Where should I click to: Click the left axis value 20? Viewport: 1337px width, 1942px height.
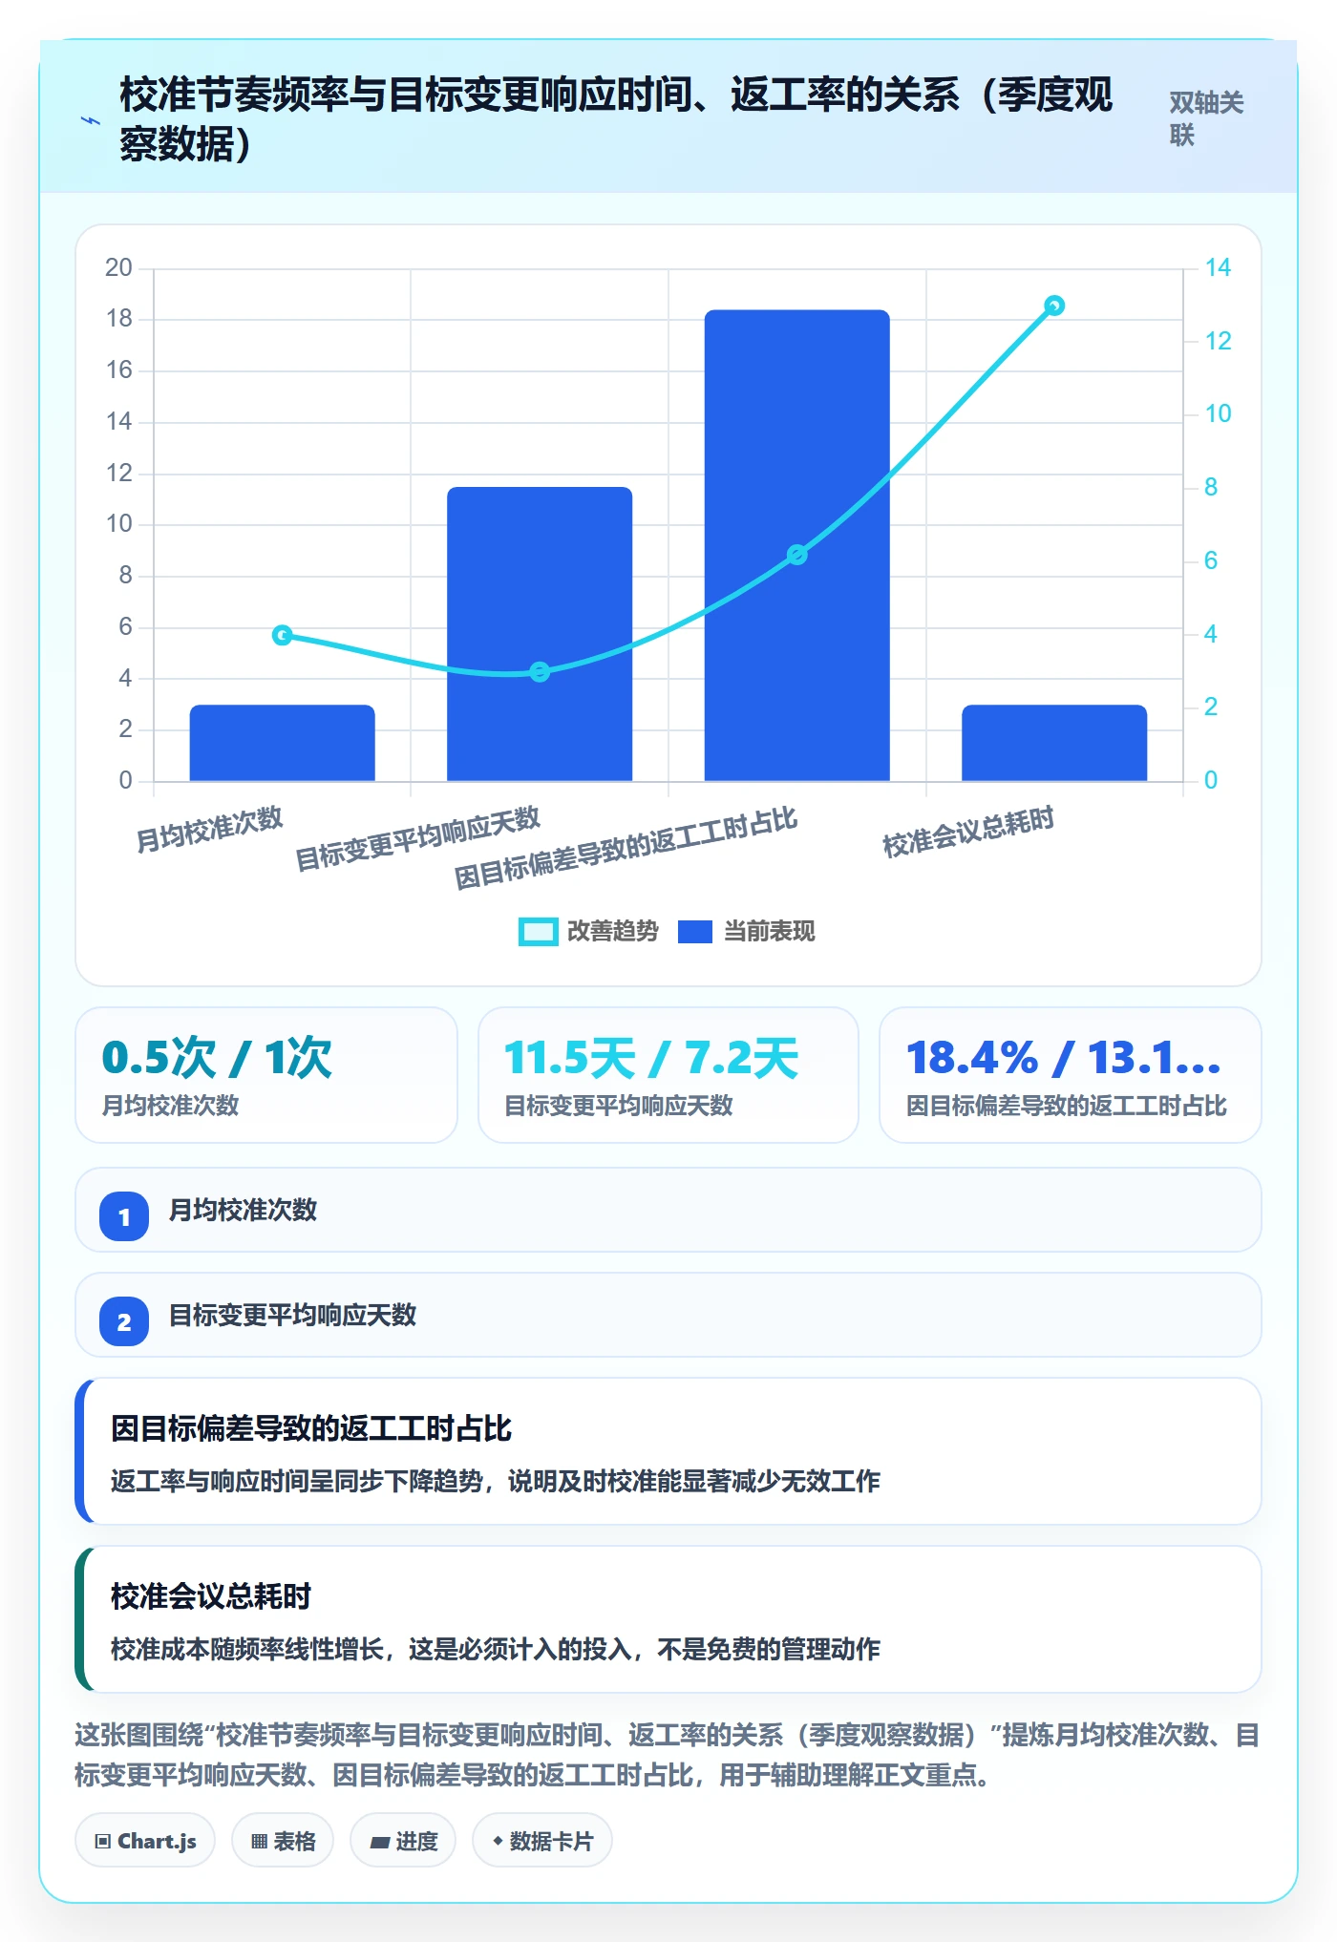pyautogui.click(x=118, y=267)
